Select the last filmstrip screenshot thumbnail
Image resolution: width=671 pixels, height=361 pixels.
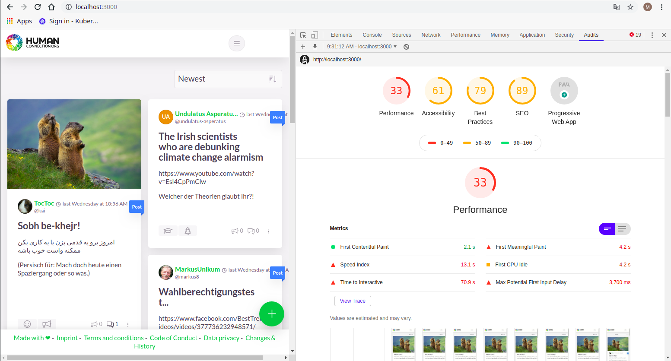pos(618,344)
